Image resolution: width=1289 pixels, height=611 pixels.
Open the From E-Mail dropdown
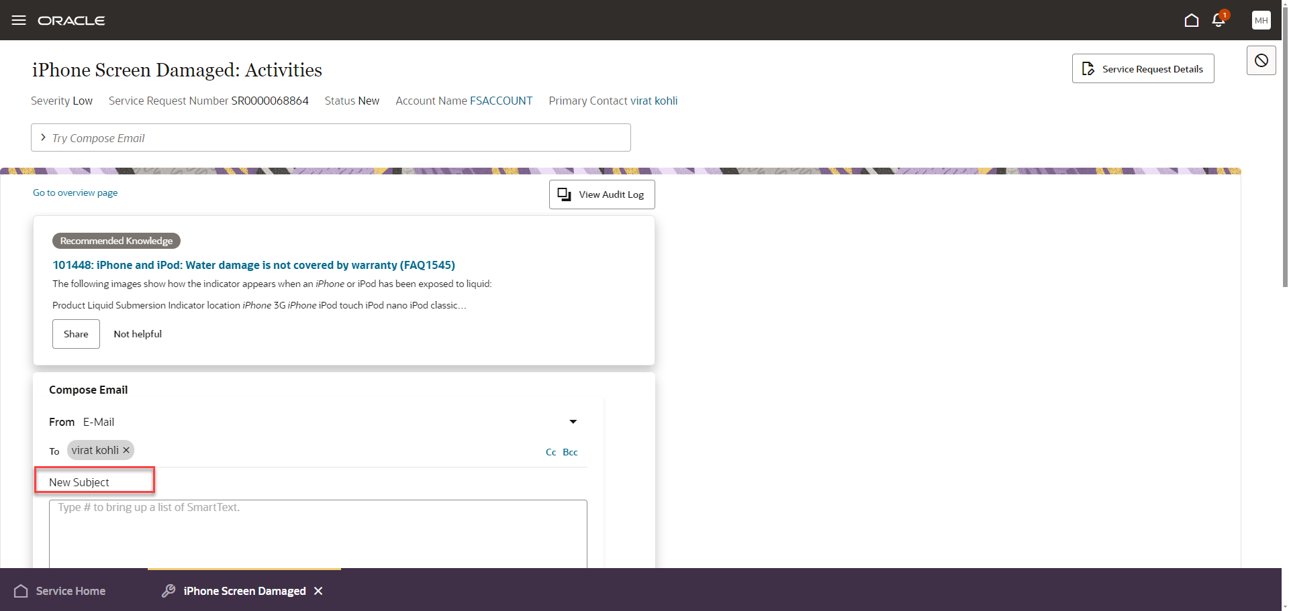[x=573, y=422]
